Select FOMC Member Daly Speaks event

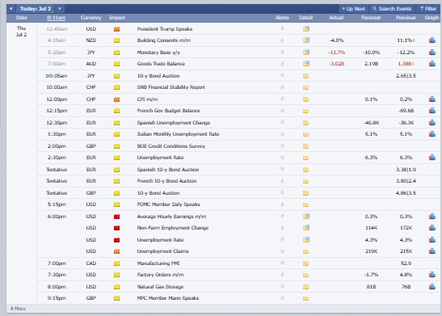[168, 204]
